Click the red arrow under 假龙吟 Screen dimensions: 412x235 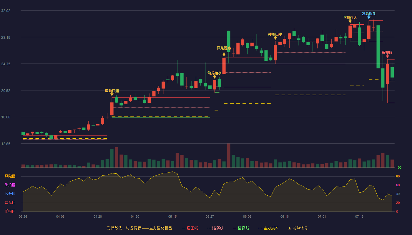388,56
